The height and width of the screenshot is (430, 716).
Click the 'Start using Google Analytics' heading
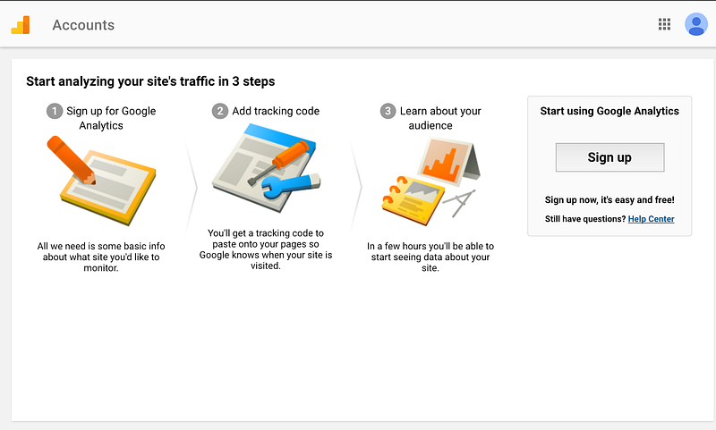[x=609, y=111]
